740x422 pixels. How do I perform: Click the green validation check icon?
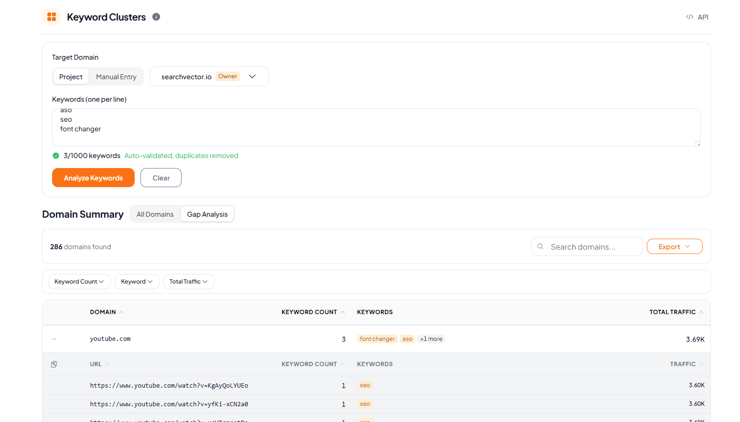click(x=56, y=156)
